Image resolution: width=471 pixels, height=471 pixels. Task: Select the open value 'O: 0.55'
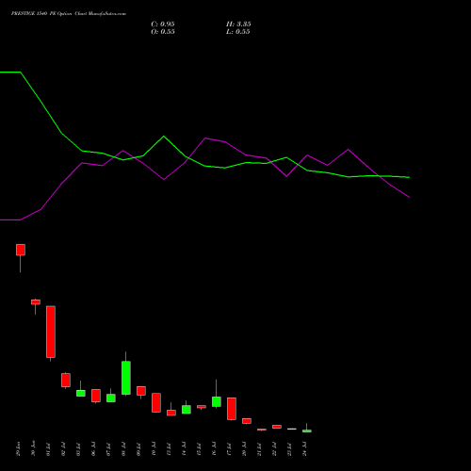pyautogui.click(x=163, y=32)
